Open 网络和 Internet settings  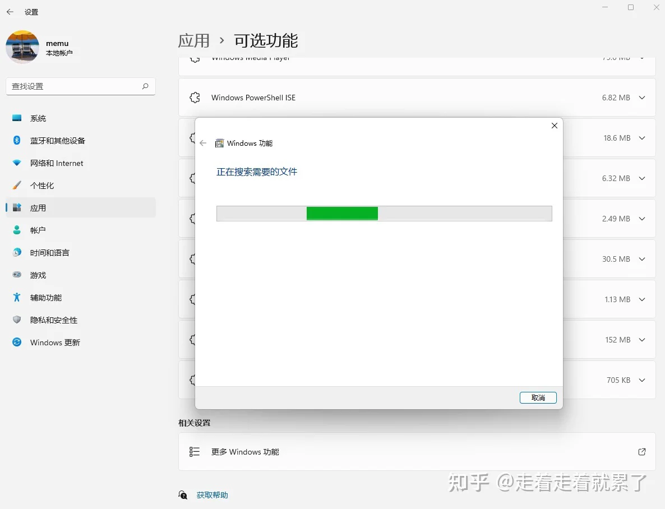81,163
